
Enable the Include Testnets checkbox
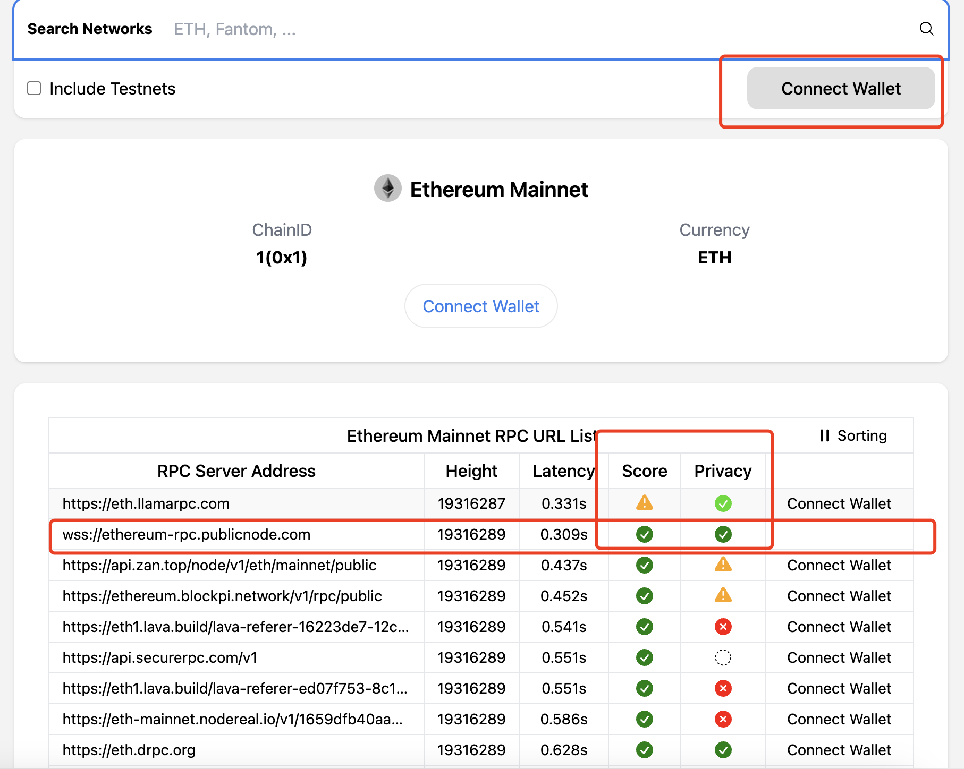[34, 88]
